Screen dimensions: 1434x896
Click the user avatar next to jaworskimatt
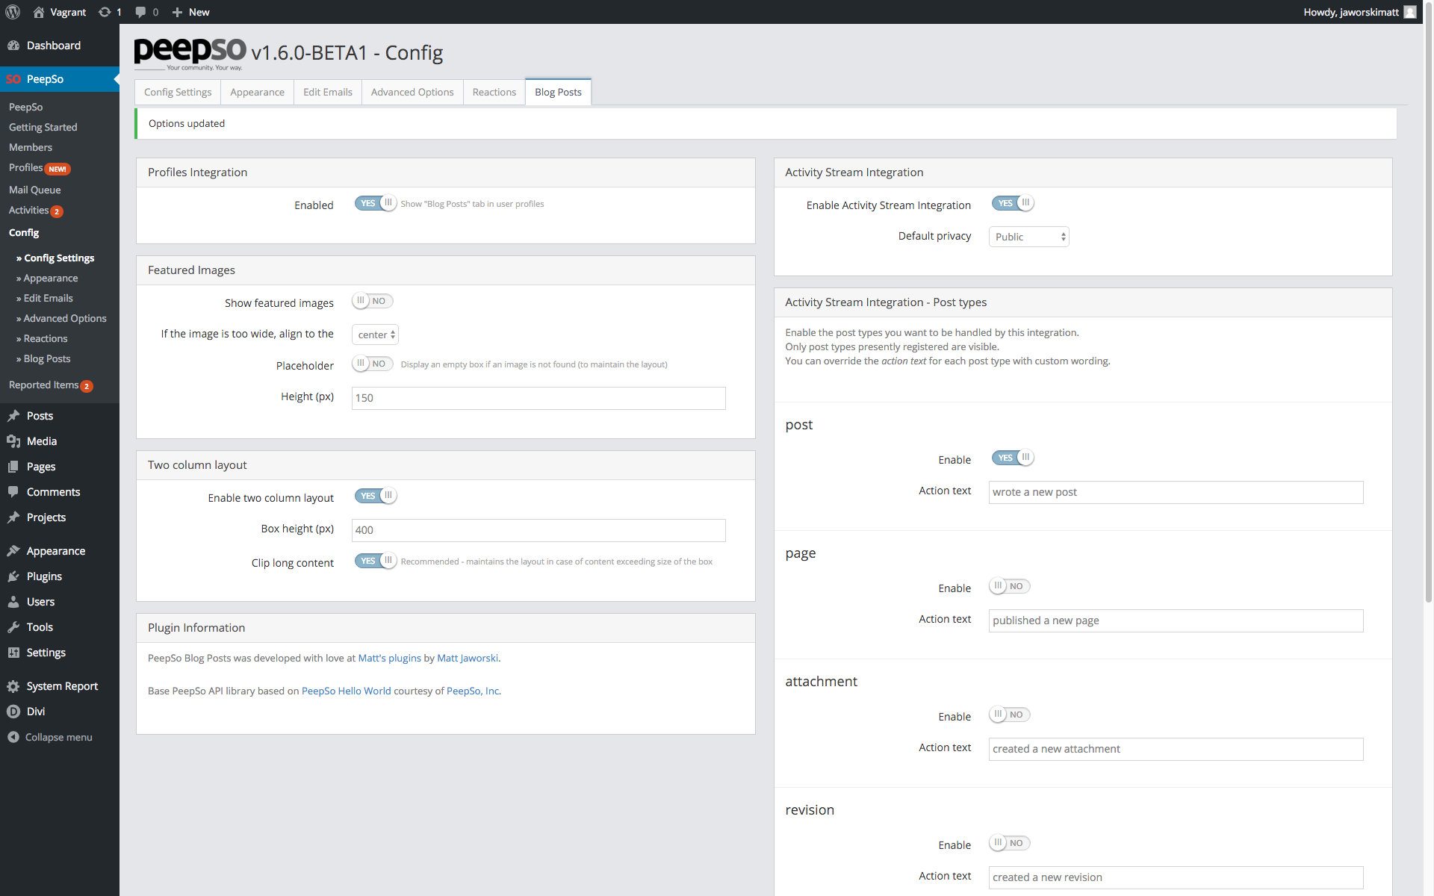point(1410,12)
